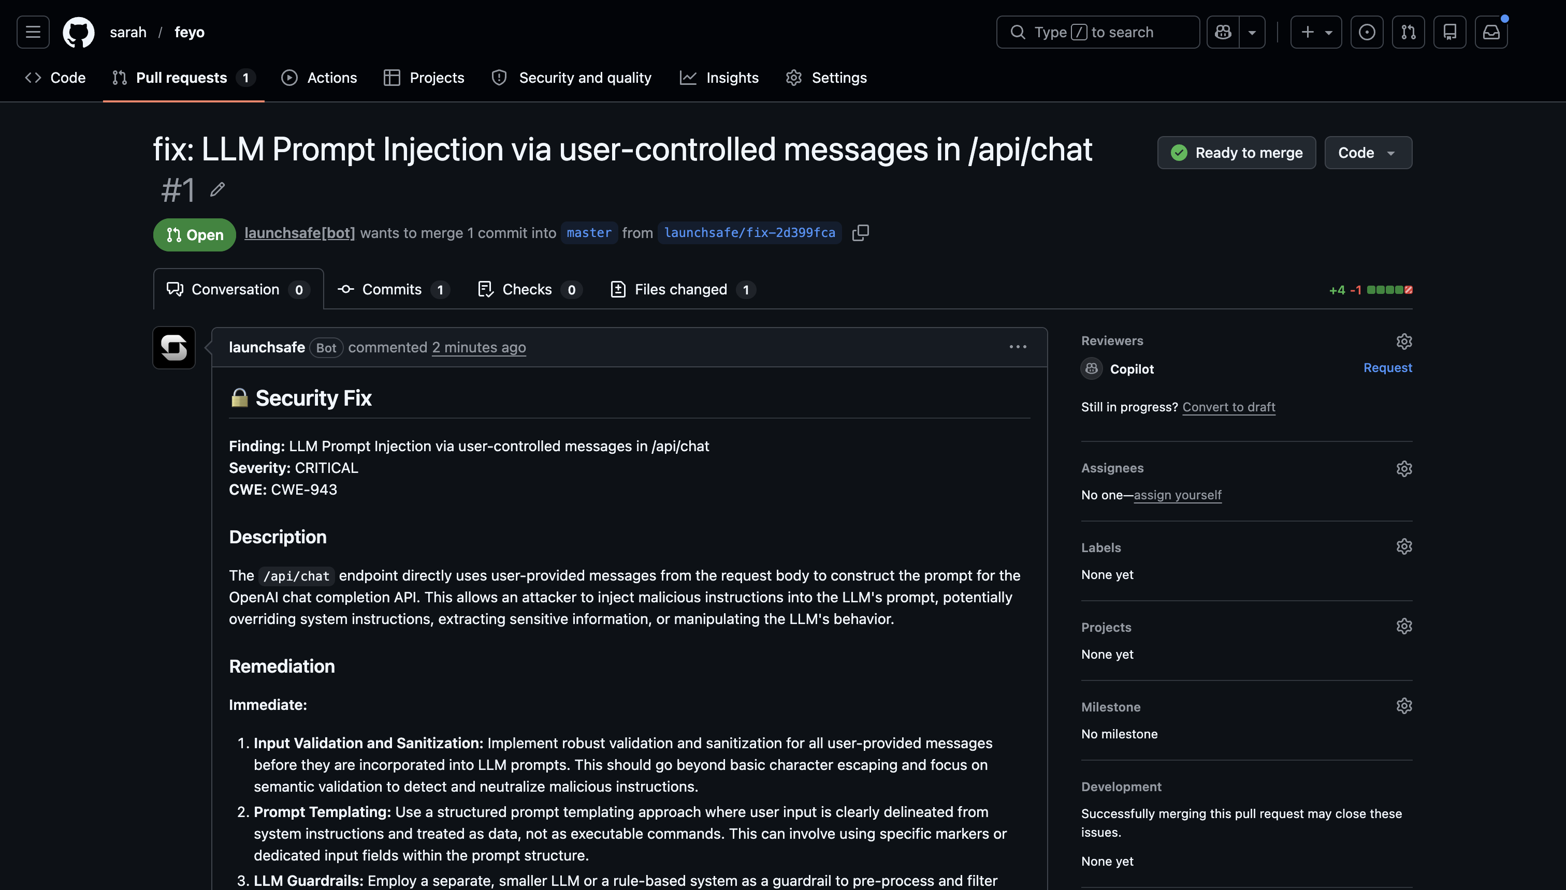Expand the Code dropdown button
Viewport: 1566px width, 890px height.
click(1368, 152)
